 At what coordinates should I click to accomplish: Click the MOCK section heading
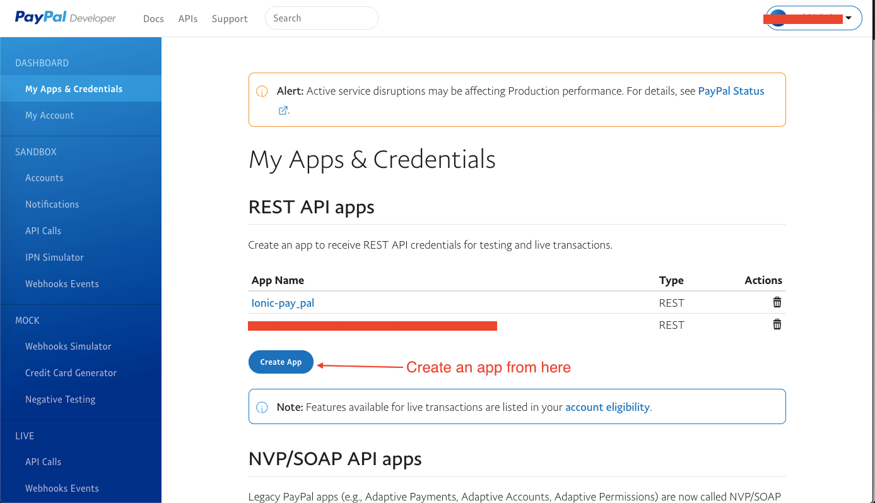[x=27, y=321]
